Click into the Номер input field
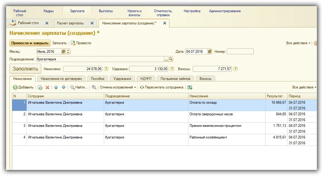 tap(240, 52)
